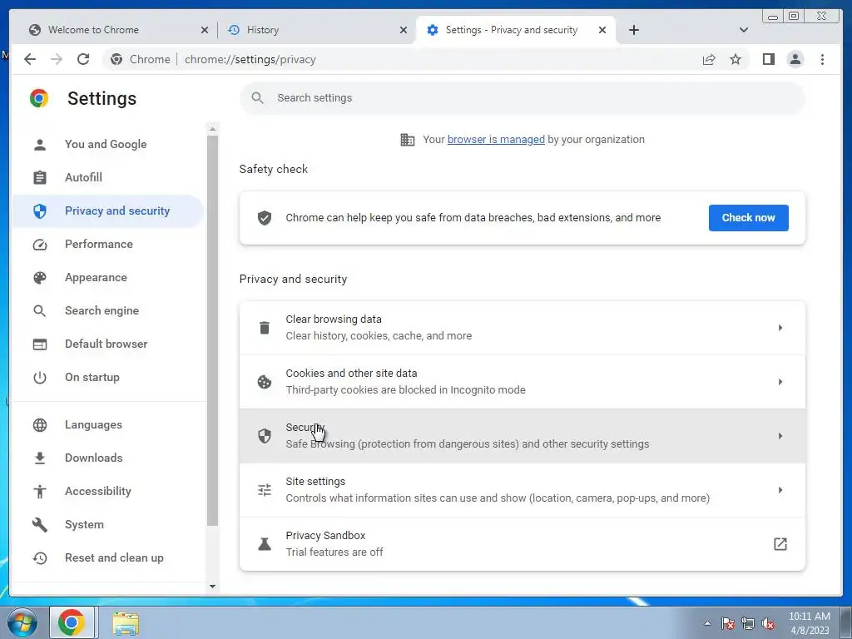Go back using the back arrow
Screen dimensions: 852x639
[30, 59]
